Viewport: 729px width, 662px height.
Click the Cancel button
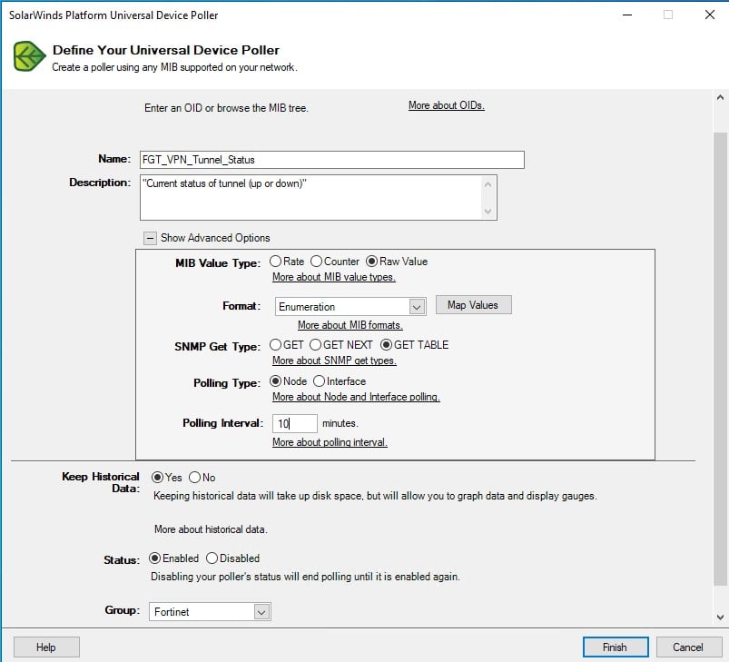[x=688, y=647]
